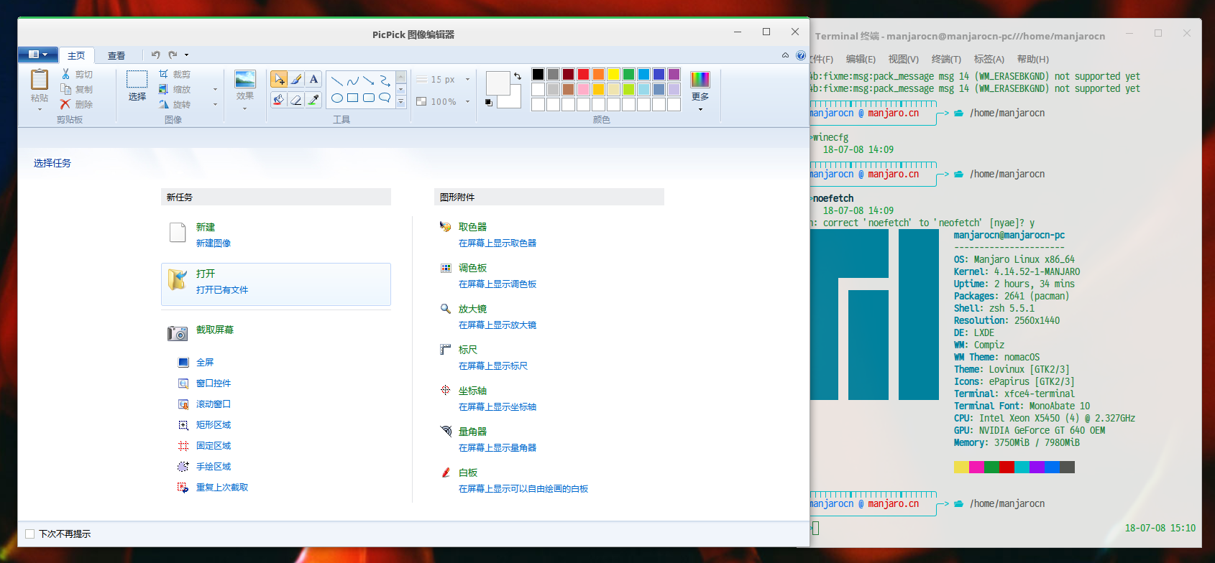Expand the Effects (效果) dropdown arrow
1215x563 pixels.
245,108
